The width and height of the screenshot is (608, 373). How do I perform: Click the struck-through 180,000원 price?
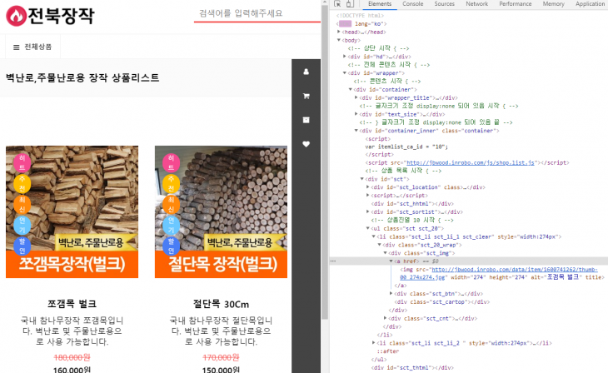click(72, 357)
